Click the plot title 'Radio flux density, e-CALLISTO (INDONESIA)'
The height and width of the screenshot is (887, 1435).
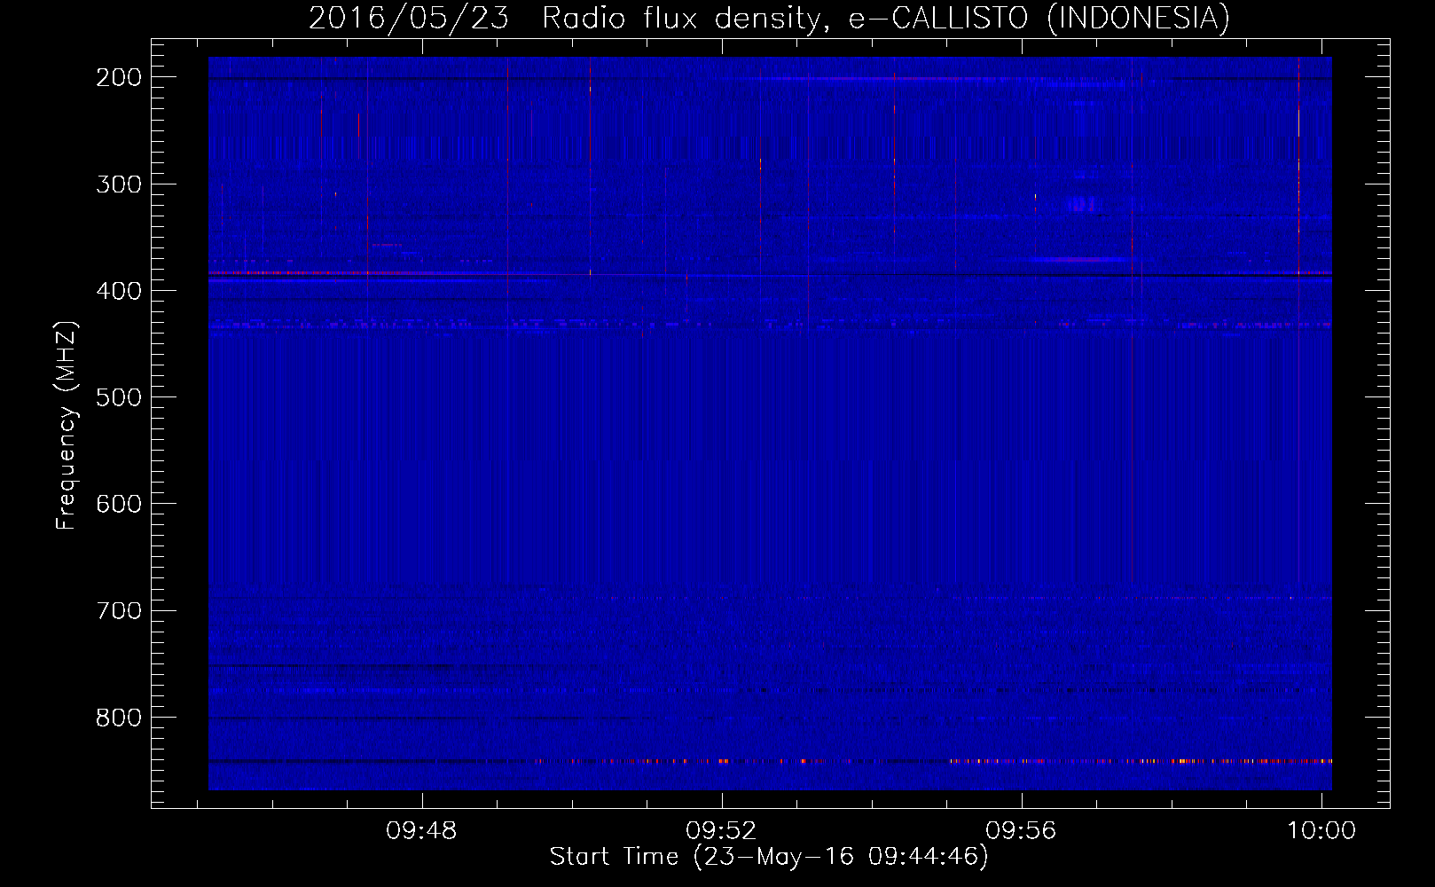(x=885, y=19)
